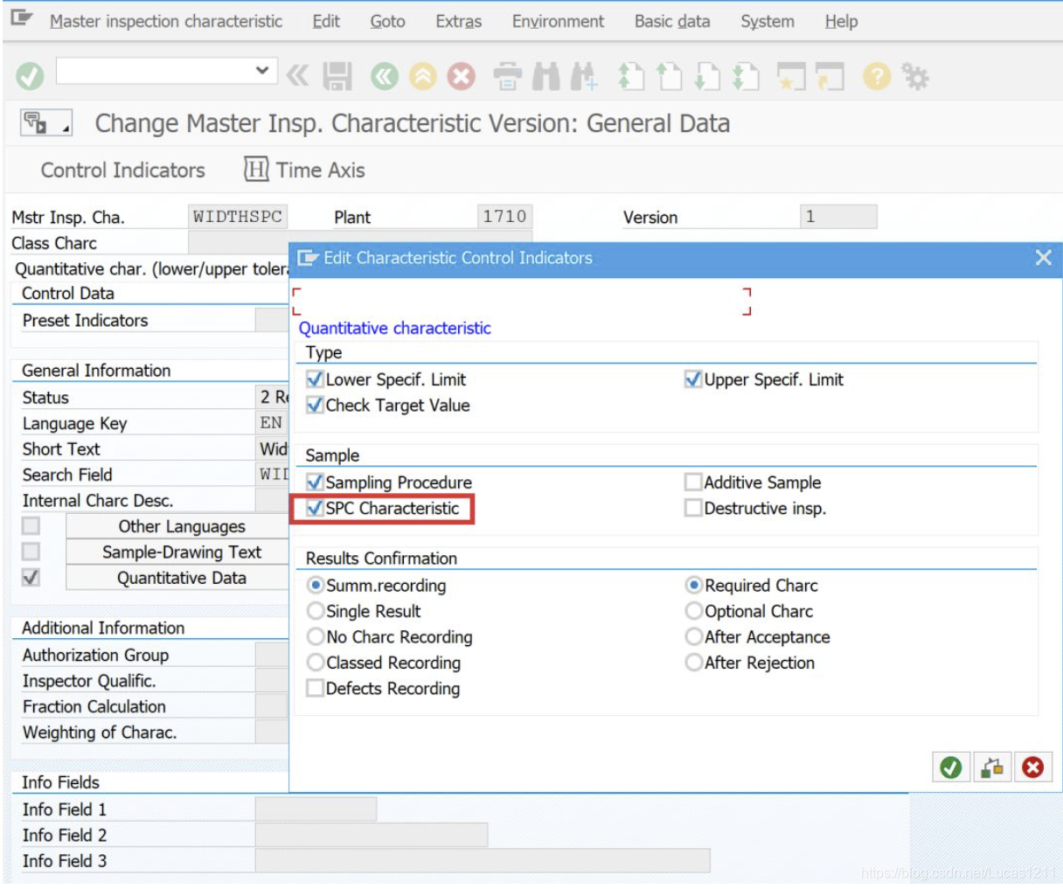The width and height of the screenshot is (1063, 889).
Task: Toggle Upper Specif. Limit checkbox
Action: point(693,379)
